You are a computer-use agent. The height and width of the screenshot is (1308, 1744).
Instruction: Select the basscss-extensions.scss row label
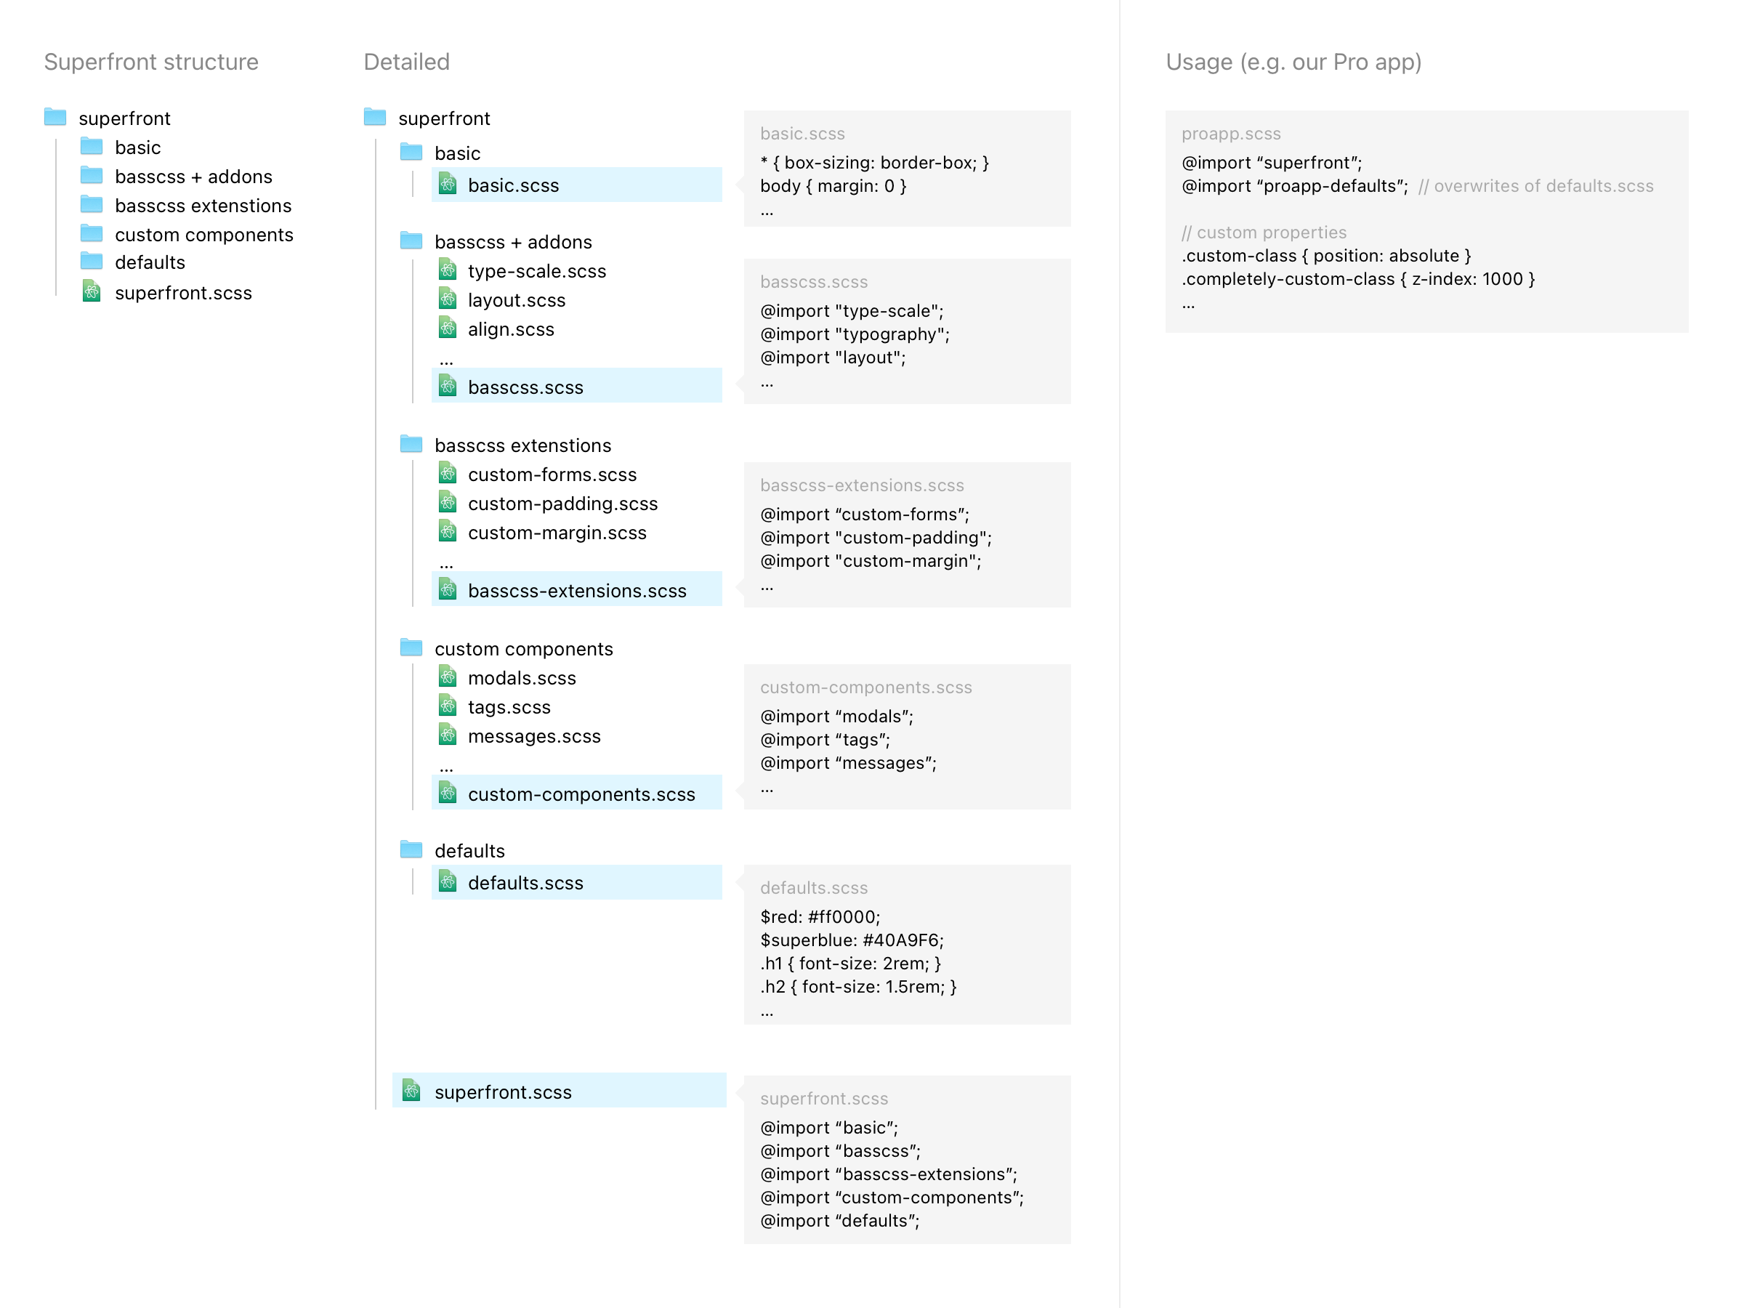click(x=577, y=591)
